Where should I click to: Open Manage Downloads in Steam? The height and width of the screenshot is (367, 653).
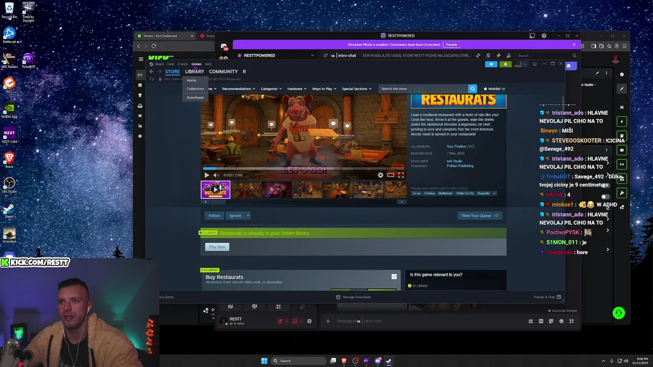(x=353, y=297)
